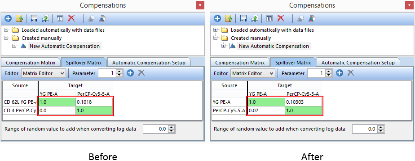This screenshot has width=415, height=161.
Task: Select green 1.0 cell in CD 62L YG PE-A row
Action: [57, 102]
